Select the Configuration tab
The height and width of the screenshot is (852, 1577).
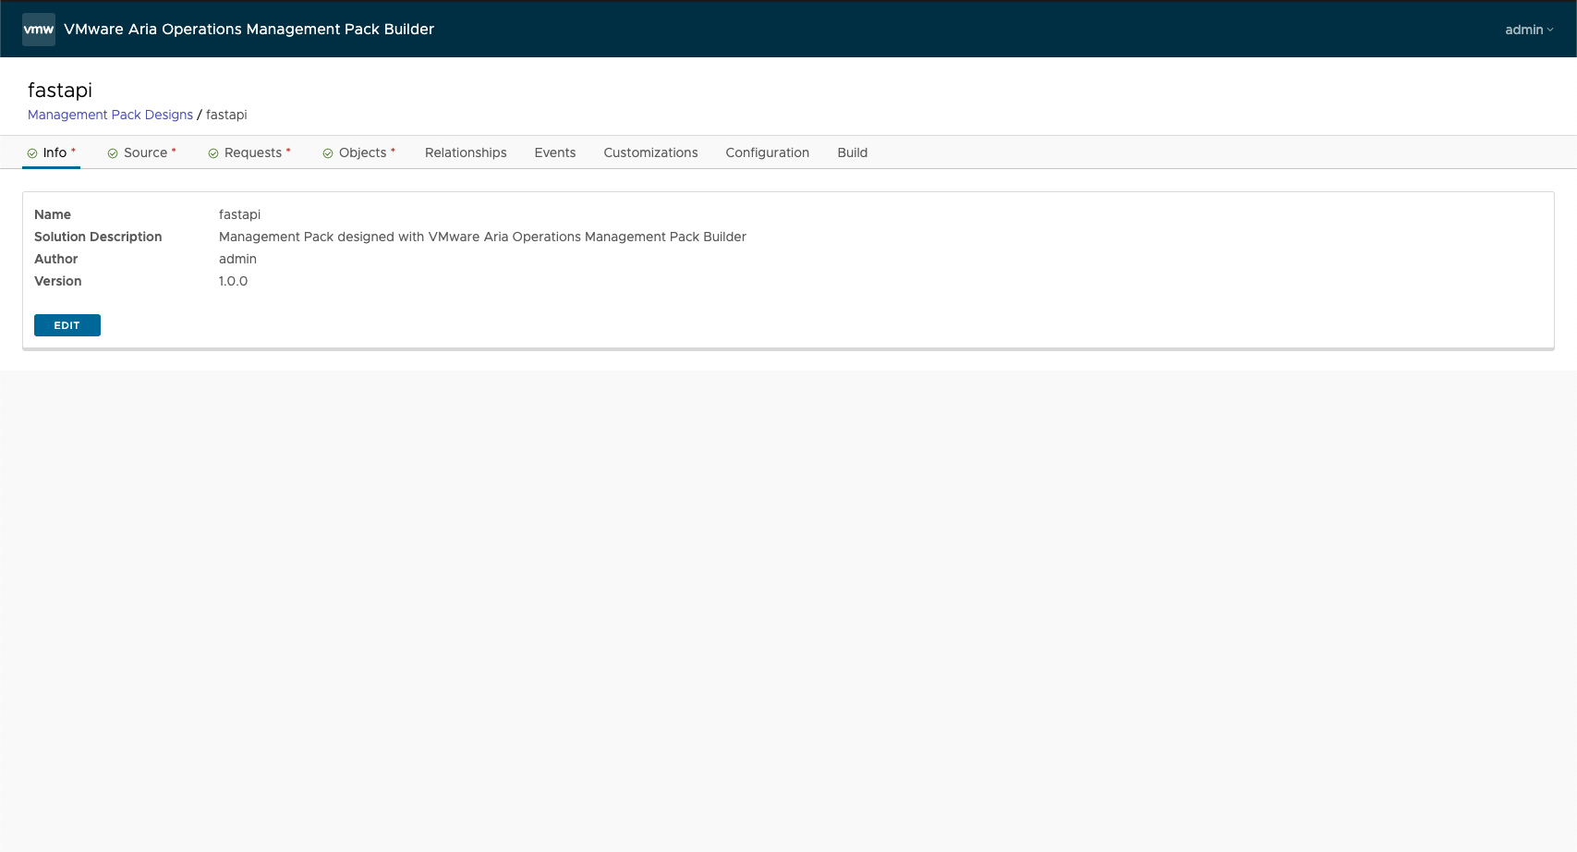[767, 152]
